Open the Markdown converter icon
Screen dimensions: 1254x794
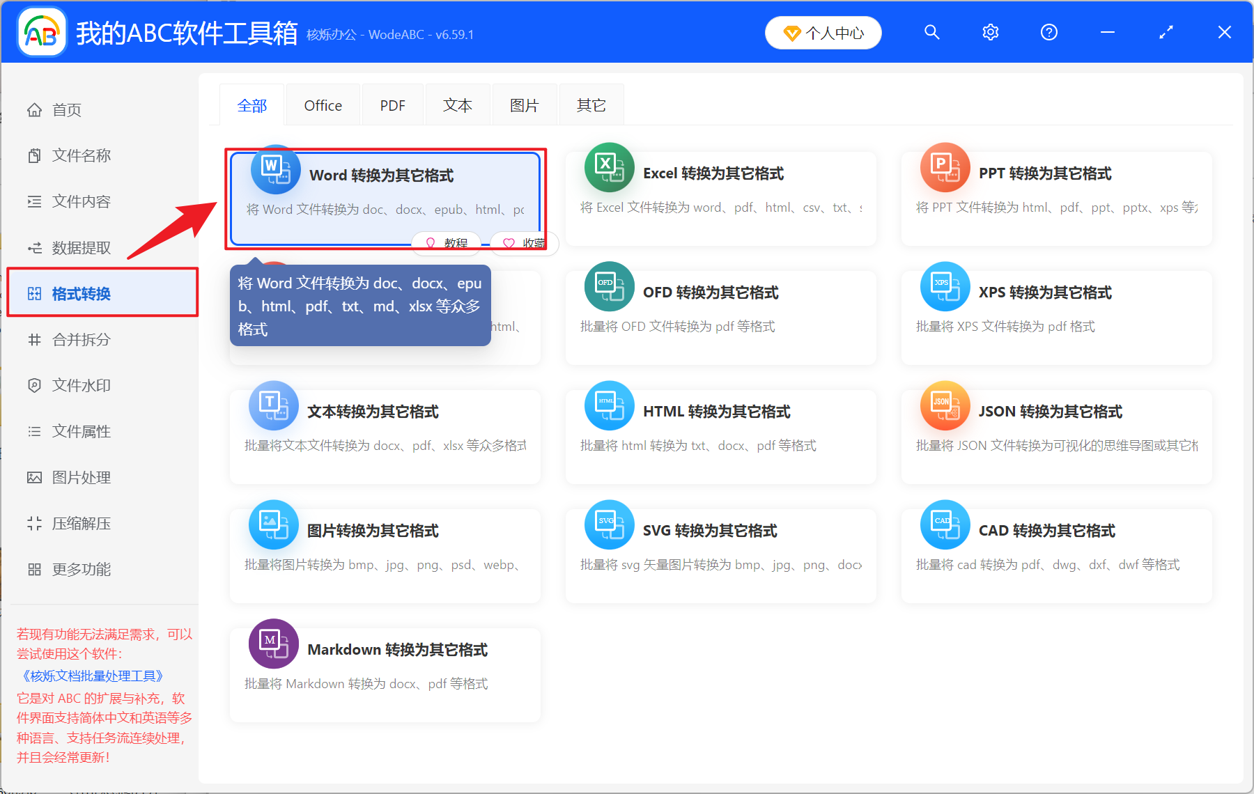[x=273, y=644]
